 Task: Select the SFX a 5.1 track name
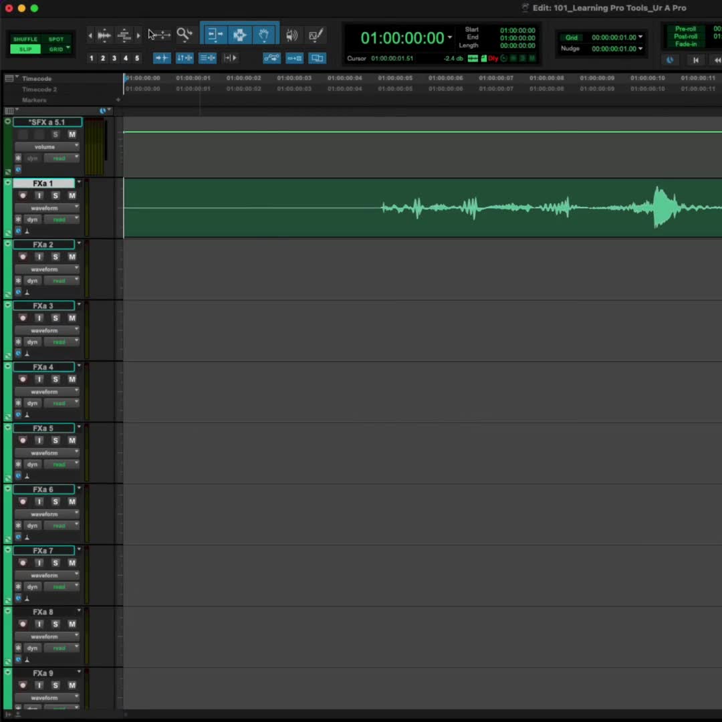click(47, 122)
